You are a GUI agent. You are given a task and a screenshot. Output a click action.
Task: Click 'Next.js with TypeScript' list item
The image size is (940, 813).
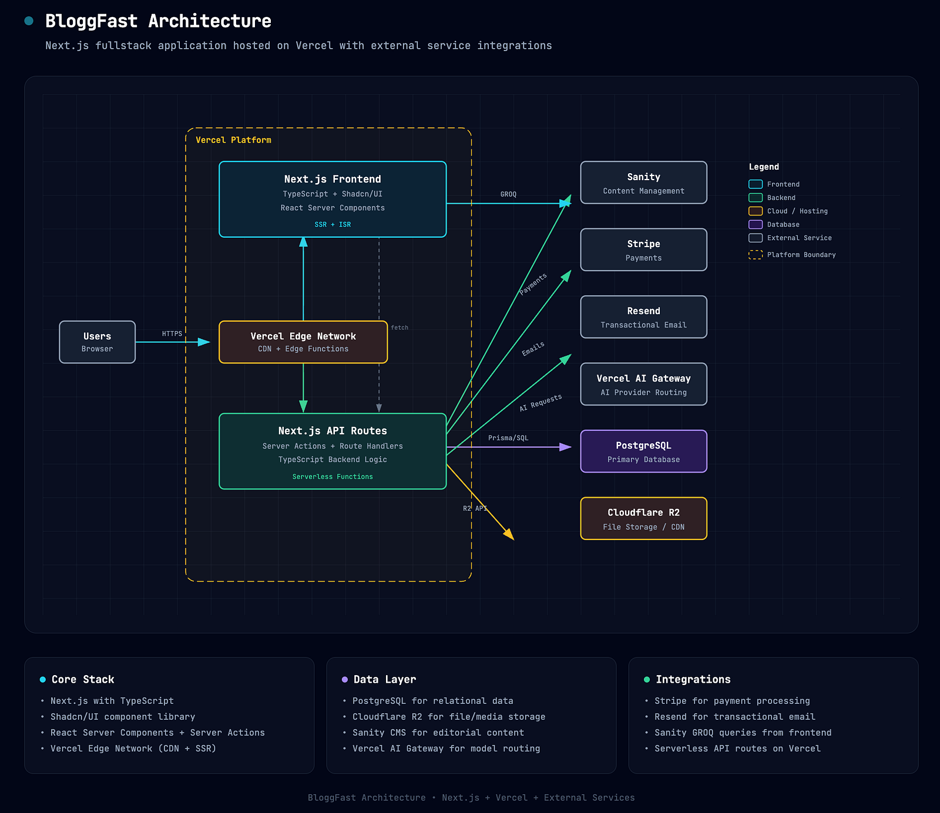click(112, 701)
